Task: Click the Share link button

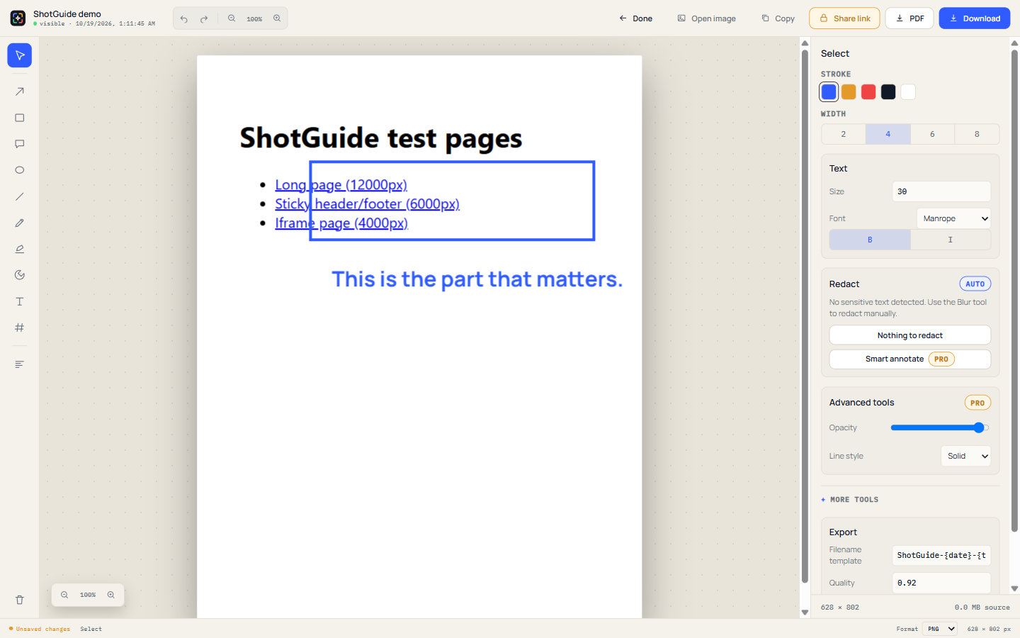Action: click(x=844, y=18)
